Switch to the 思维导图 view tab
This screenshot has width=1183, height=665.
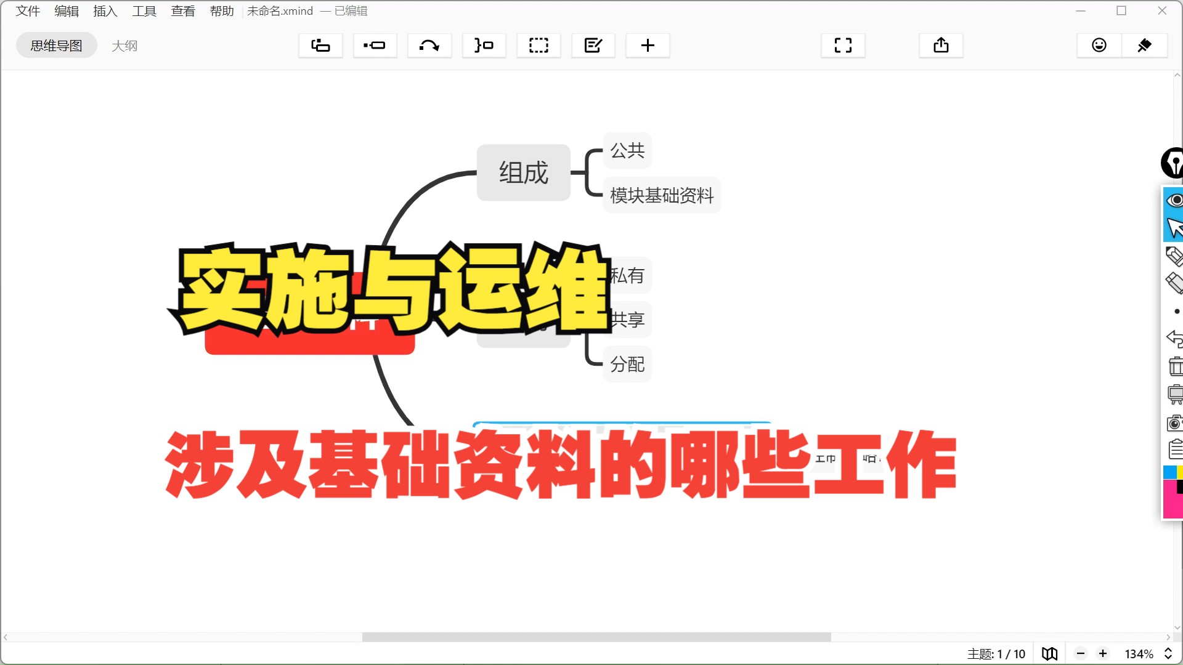click(x=56, y=46)
